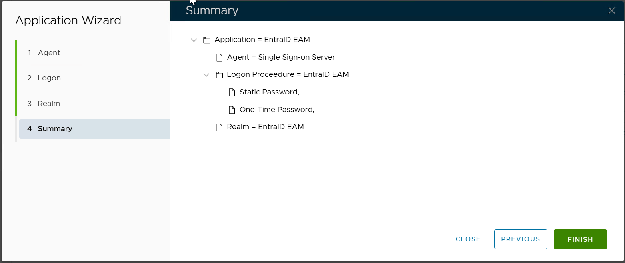Select the Realm = EntraID EAM item

pos(265,127)
